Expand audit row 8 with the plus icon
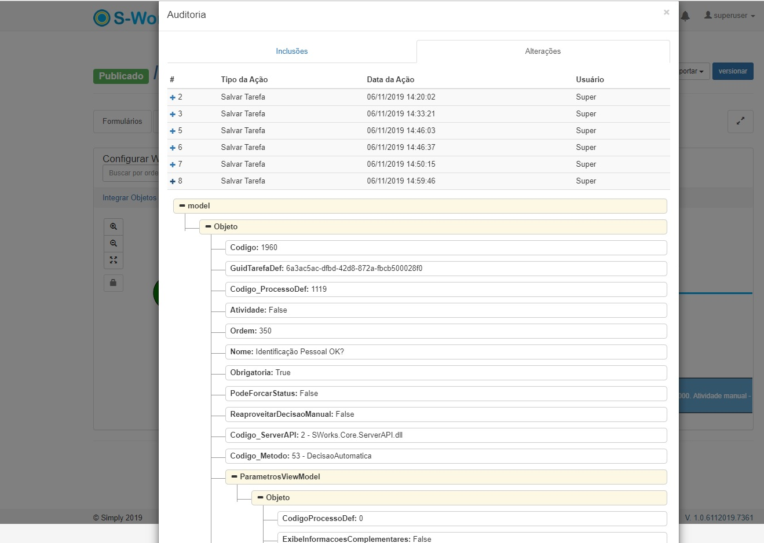The image size is (764, 543). pyautogui.click(x=173, y=181)
